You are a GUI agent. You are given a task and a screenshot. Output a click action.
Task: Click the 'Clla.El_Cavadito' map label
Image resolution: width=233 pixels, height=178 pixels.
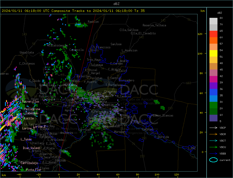pyautogui.click(x=143, y=33)
